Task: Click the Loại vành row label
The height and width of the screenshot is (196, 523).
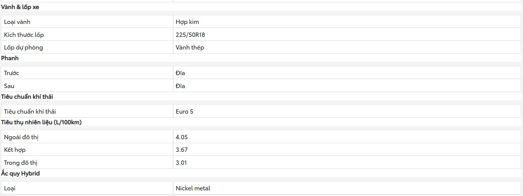Action: pyautogui.click(x=17, y=22)
